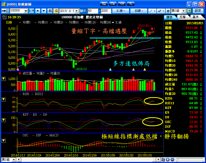The height and width of the screenshot is (163, 206).
Task: Click the clock icon beside the time
Action: click(3, 17)
